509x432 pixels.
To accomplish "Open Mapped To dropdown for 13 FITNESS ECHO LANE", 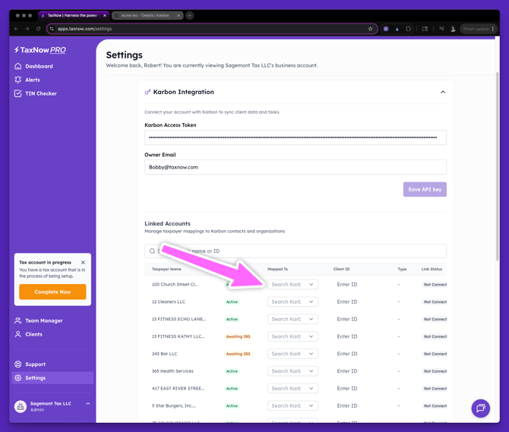I will [292, 319].
